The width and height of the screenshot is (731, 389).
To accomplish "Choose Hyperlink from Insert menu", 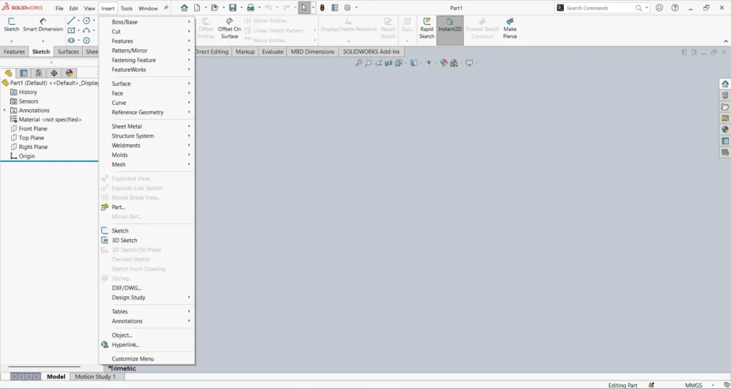I will click(147, 345).
